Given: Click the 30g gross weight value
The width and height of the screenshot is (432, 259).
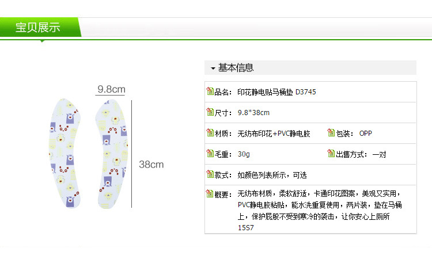Looking at the screenshot, I should (x=244, y=154).
